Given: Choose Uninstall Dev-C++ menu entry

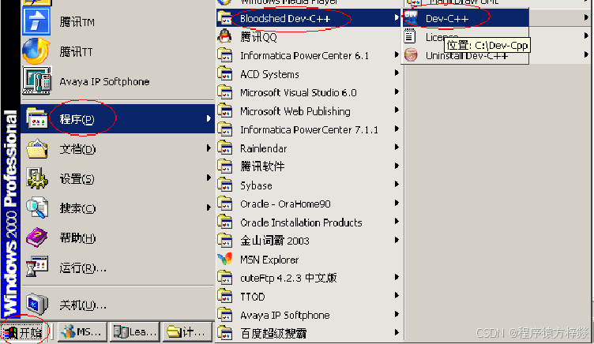Looking at the screenshot, I should 465,56.
